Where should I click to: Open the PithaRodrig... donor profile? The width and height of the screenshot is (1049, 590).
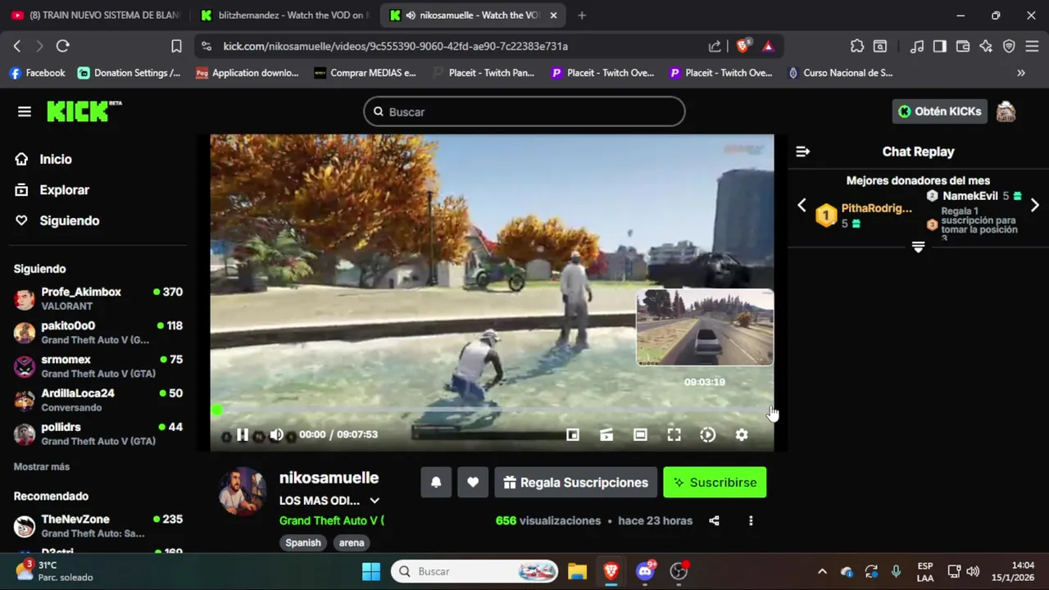point(876,208)
